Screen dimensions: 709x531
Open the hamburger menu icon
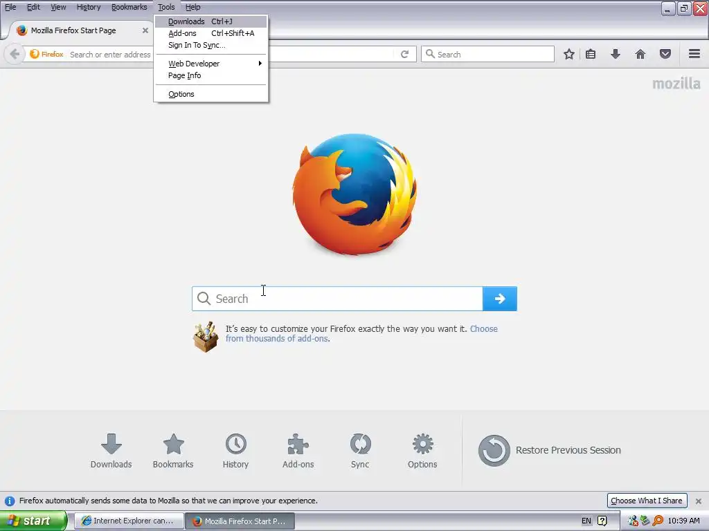pos(694,54)
